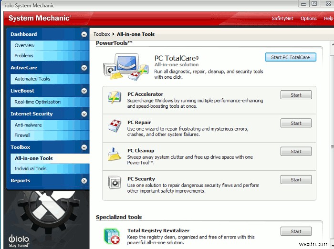
Task: Click the Start PC TotalCare button
Action: pyautogui.click(x=291, y=57)
